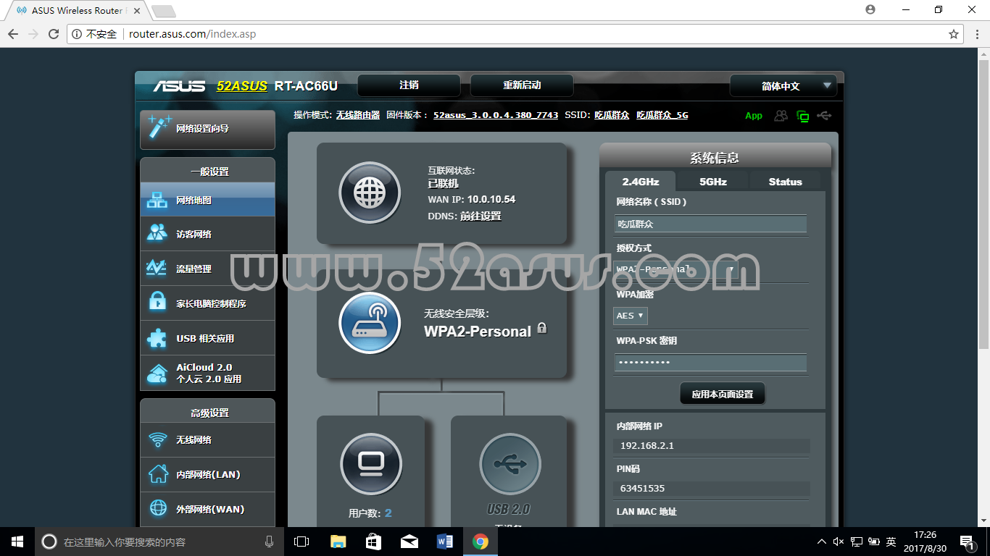Click the USB status icon in header
This screenshot has height=556, width=990.
824,116
